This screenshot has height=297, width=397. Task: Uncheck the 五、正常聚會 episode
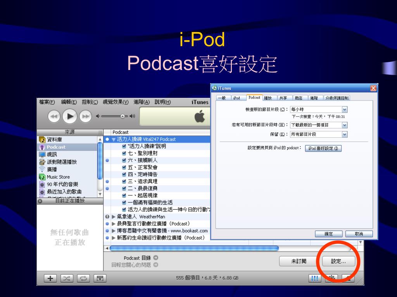pos(124,167)
